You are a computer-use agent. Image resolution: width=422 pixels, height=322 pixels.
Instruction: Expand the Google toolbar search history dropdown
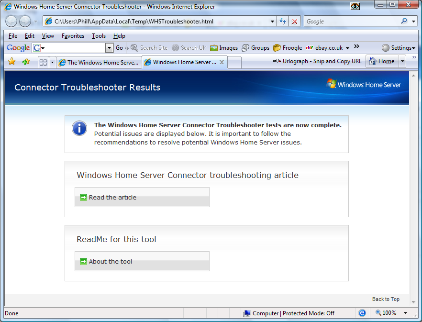109,48
